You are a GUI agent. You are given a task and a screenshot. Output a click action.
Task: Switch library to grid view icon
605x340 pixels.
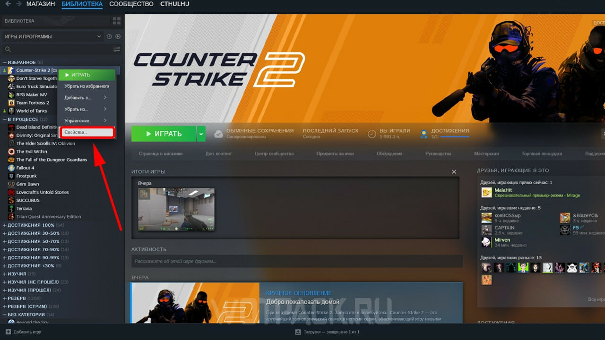tap(116, 21)
